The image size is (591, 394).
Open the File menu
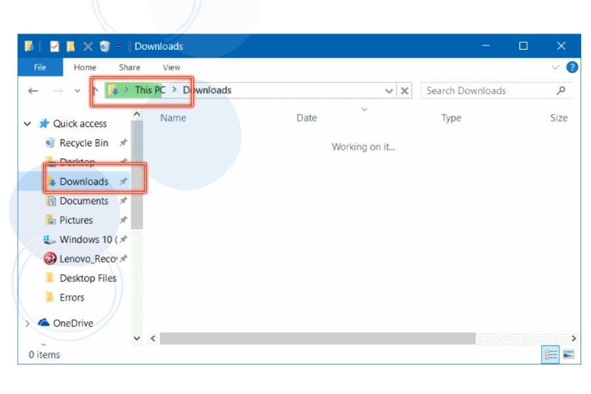pos(39,67)
